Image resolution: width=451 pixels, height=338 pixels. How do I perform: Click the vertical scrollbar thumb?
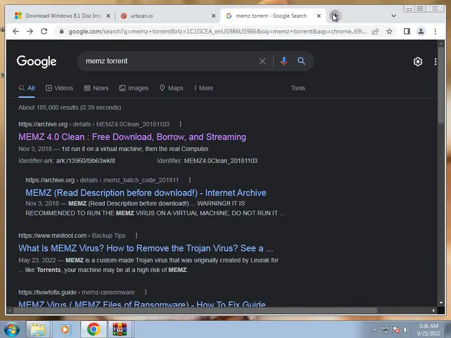click(x=441, y=85)
